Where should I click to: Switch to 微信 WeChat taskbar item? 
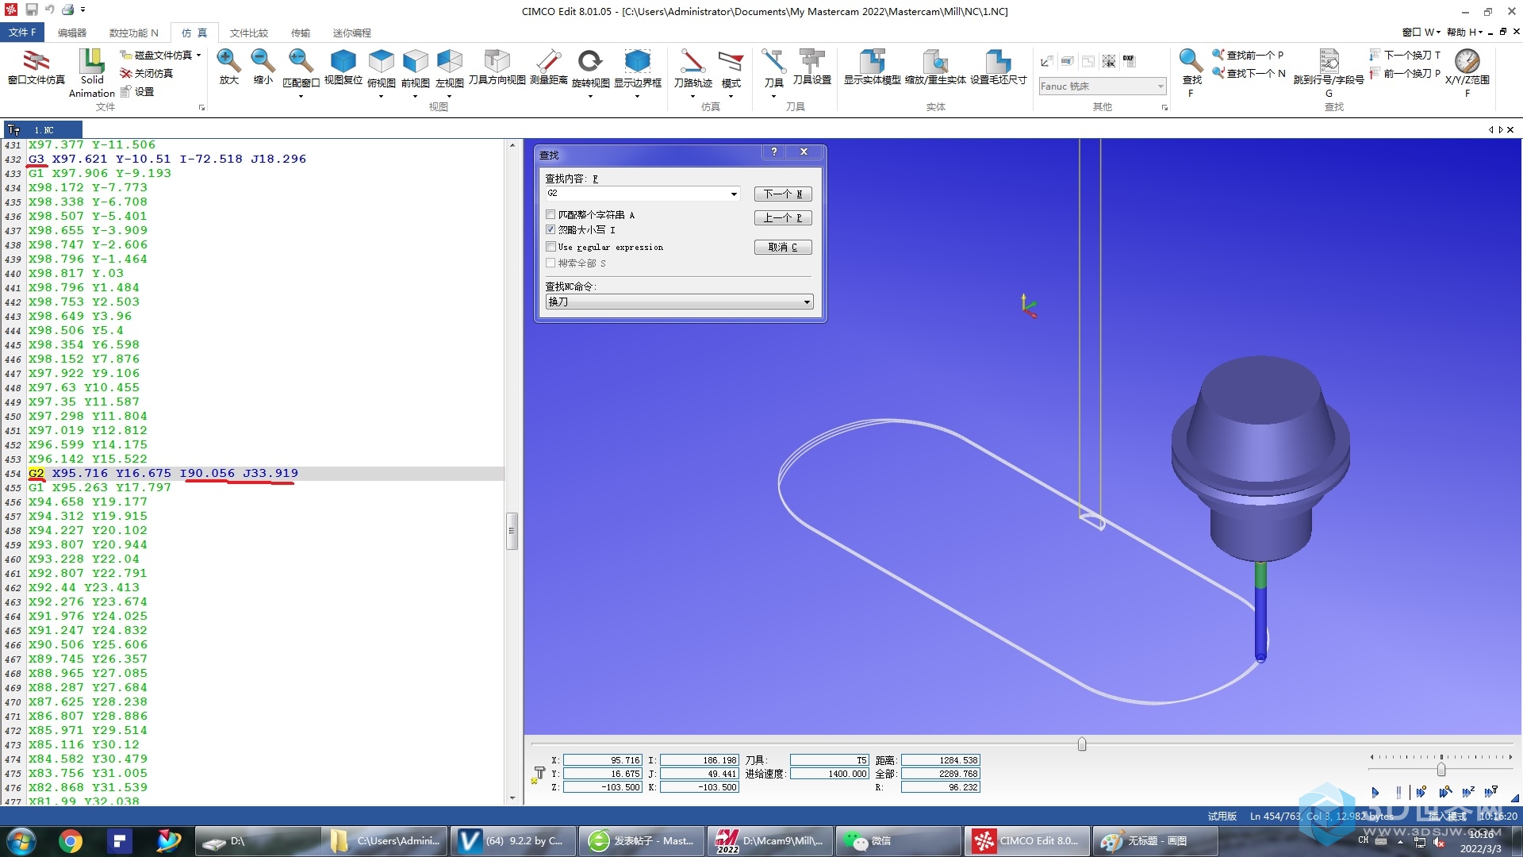898,840
